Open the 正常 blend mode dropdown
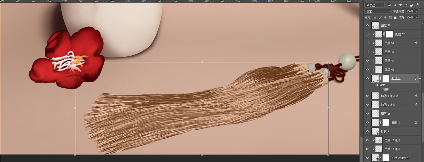 [378, 11]
